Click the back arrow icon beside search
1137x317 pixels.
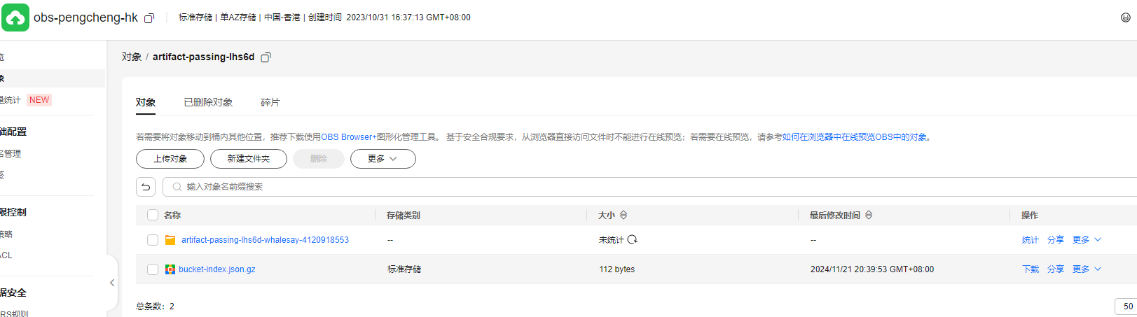pos(146,187)
